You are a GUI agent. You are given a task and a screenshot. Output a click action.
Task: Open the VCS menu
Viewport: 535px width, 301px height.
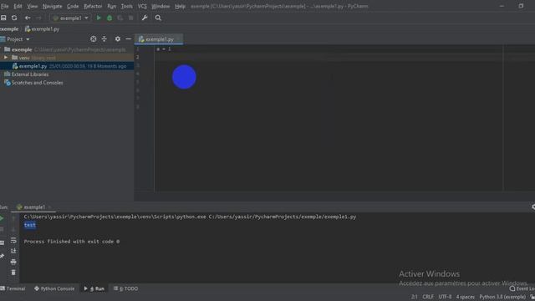pyautogui.click(x=142, y=6)
